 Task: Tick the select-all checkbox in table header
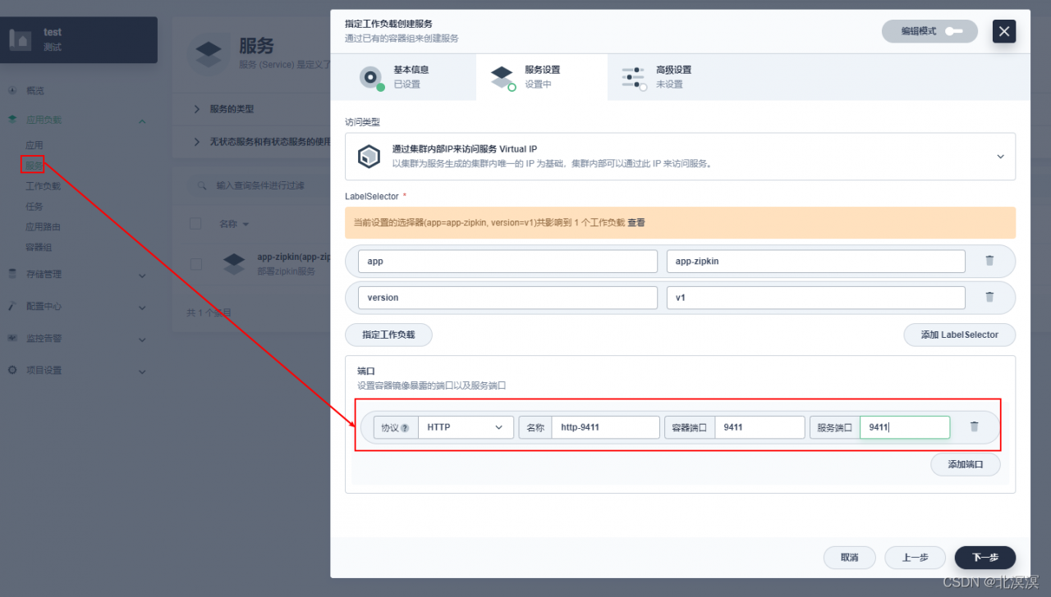tap(195, 224)
